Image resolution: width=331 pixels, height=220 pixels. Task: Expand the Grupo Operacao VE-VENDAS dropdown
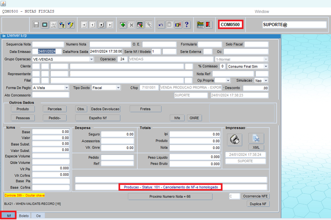click(91, 59)
